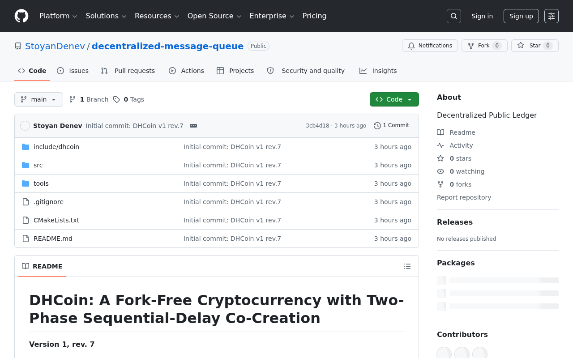Expand the Platform menu

coord(58,16)
